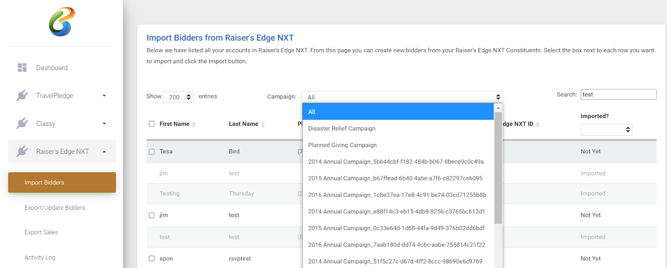Click the First Name column header
Viewport: 667px width, 268px height.
[x=175, y=124]
